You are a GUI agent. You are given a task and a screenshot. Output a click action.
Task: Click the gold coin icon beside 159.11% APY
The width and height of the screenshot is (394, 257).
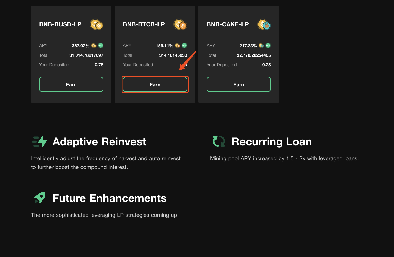click(x=178, y=45)
